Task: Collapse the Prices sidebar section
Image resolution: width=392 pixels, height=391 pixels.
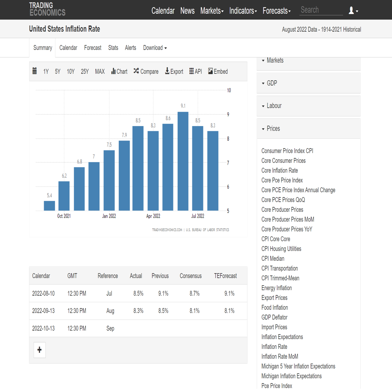Action: [309, 129]
